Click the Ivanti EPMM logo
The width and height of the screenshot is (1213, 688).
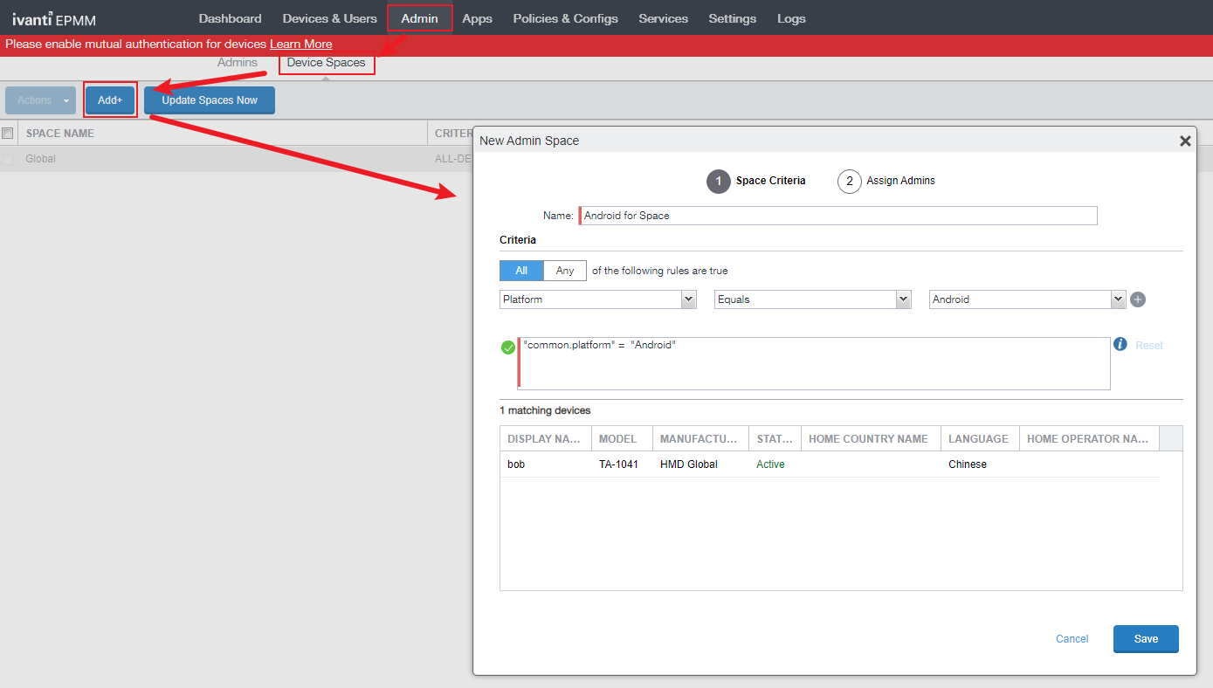pyautogui.click(x=54, y=19)
